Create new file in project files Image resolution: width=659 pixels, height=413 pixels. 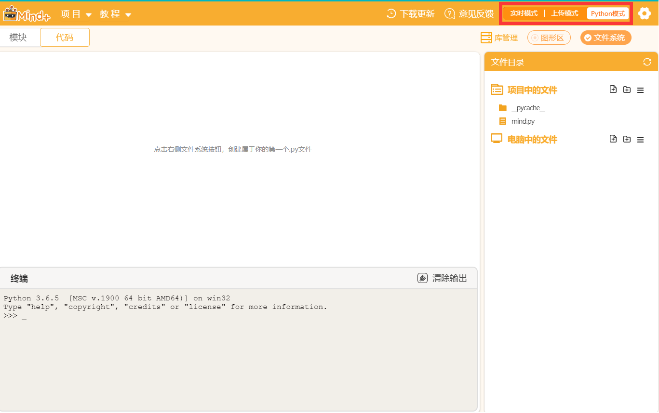tap(613, 90)
